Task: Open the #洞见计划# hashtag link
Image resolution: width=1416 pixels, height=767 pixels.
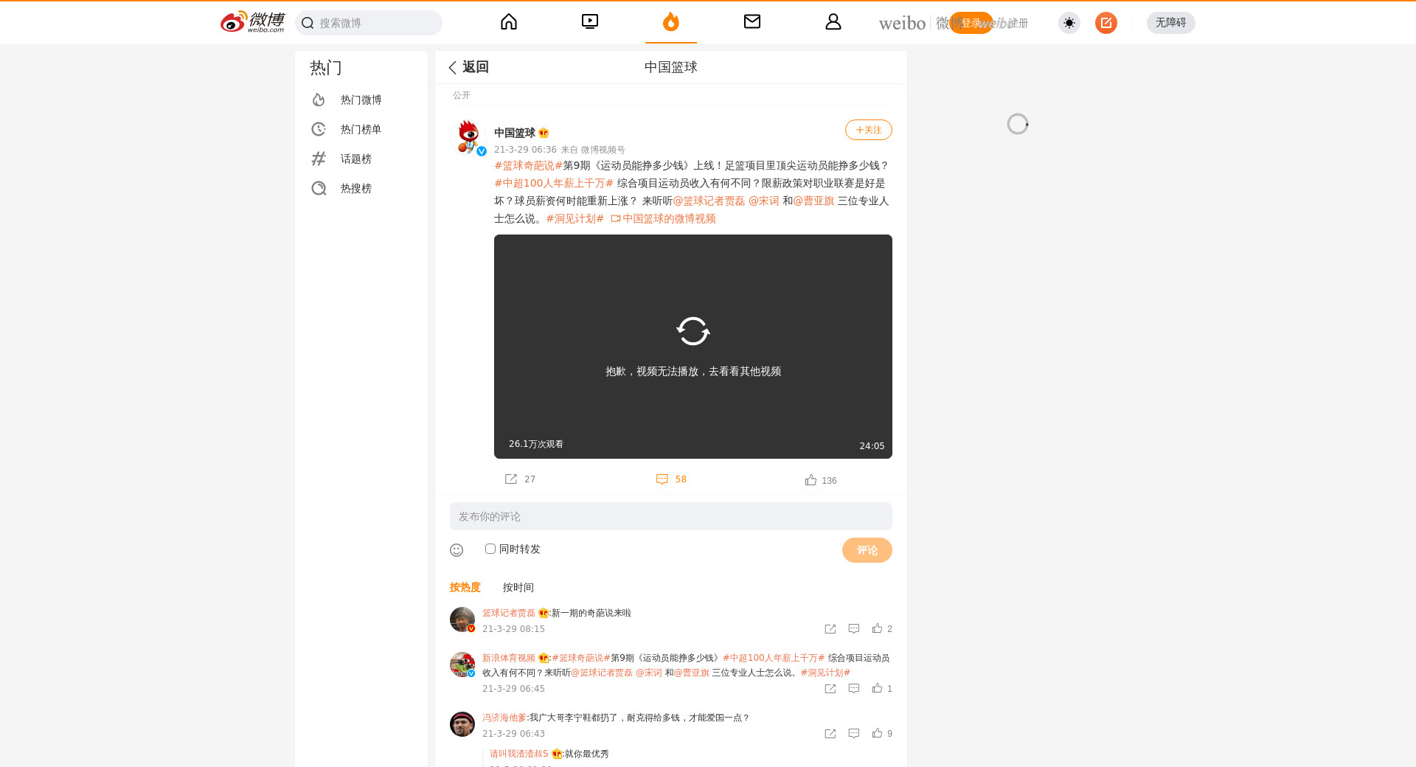Action: [x=575, y=219]
